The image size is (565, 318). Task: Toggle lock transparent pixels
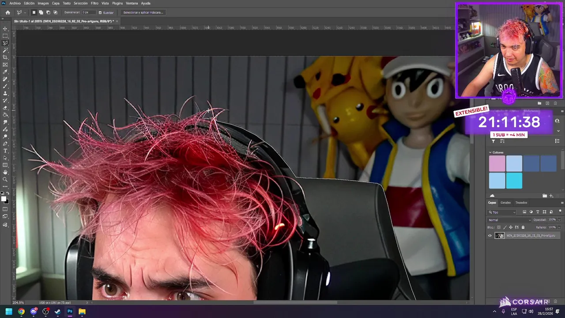[499, 227]
